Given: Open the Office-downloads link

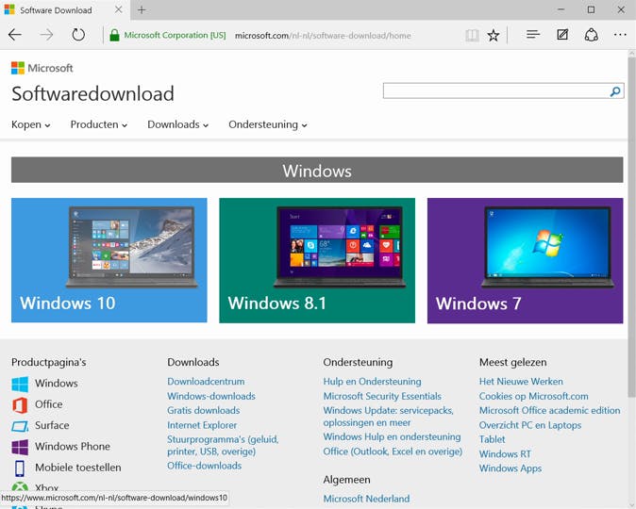Looking at the screenshot, I should pyautogui.click(x=205, y=466).
